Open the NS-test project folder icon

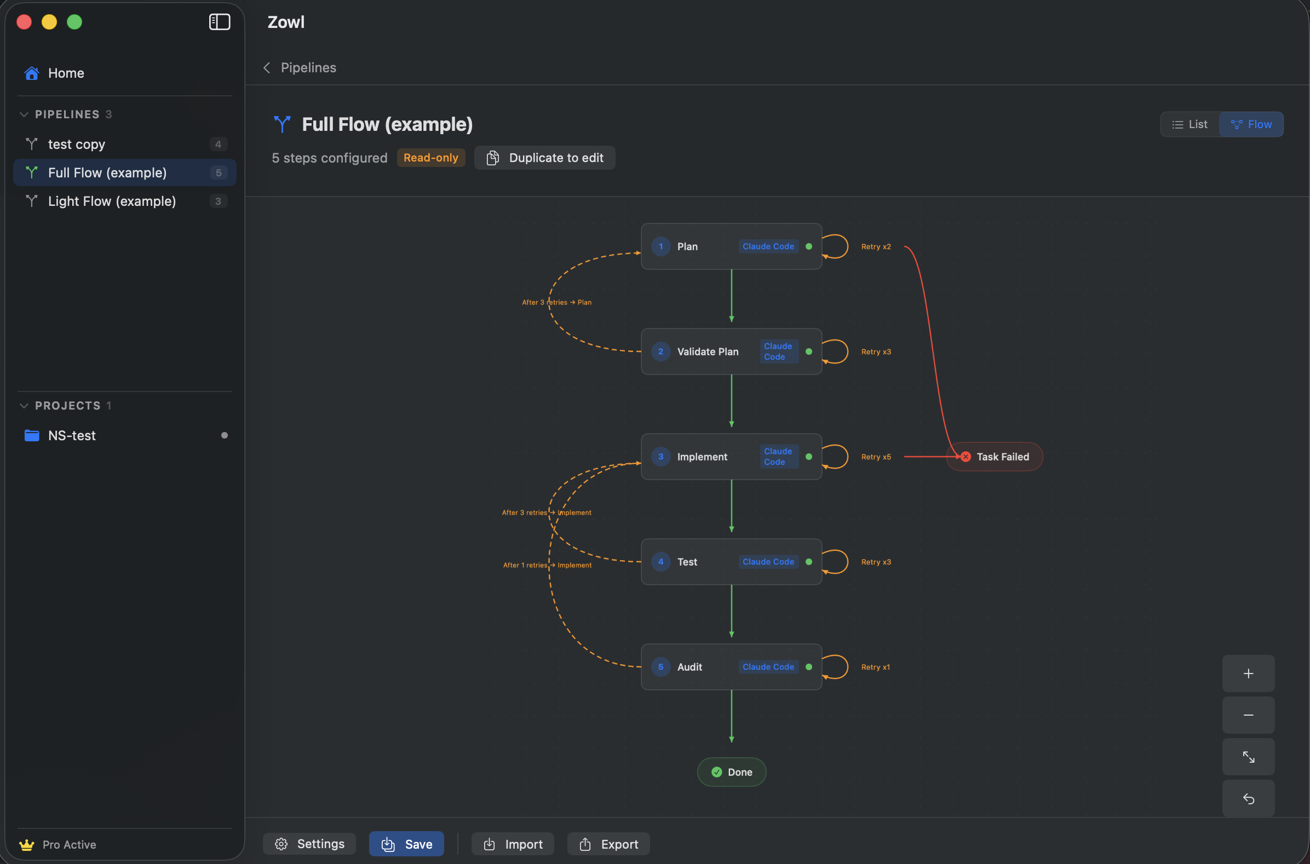pyautogui.click(x=31, y=435)
